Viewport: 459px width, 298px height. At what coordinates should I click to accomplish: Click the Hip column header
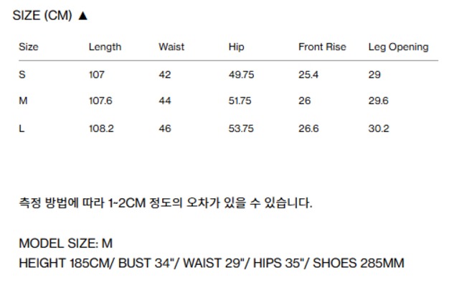point(236,47)
